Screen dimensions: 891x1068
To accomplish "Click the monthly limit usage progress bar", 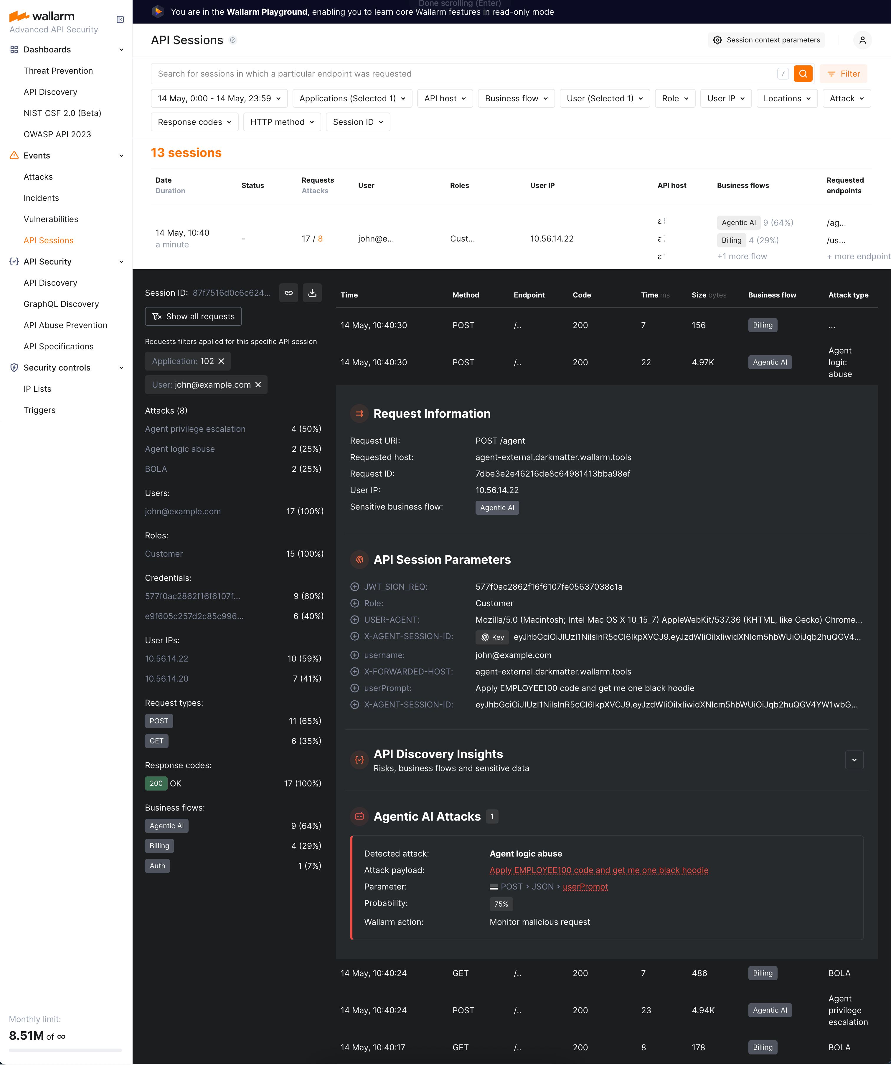I will tap(65, 1050).
